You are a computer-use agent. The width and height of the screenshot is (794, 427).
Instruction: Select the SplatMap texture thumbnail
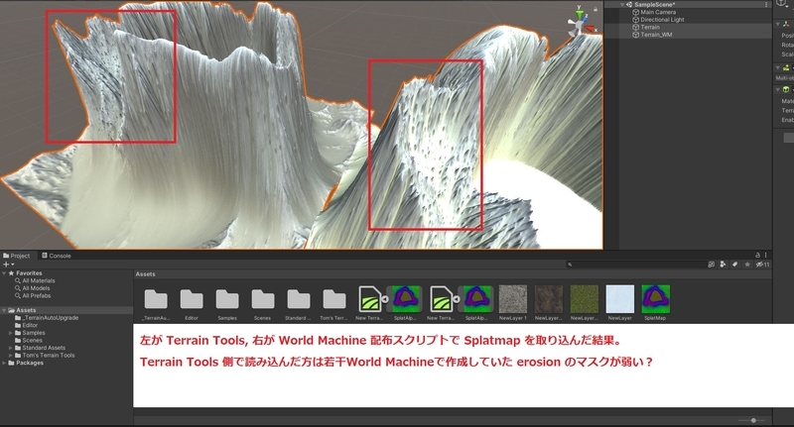(656, 299)
